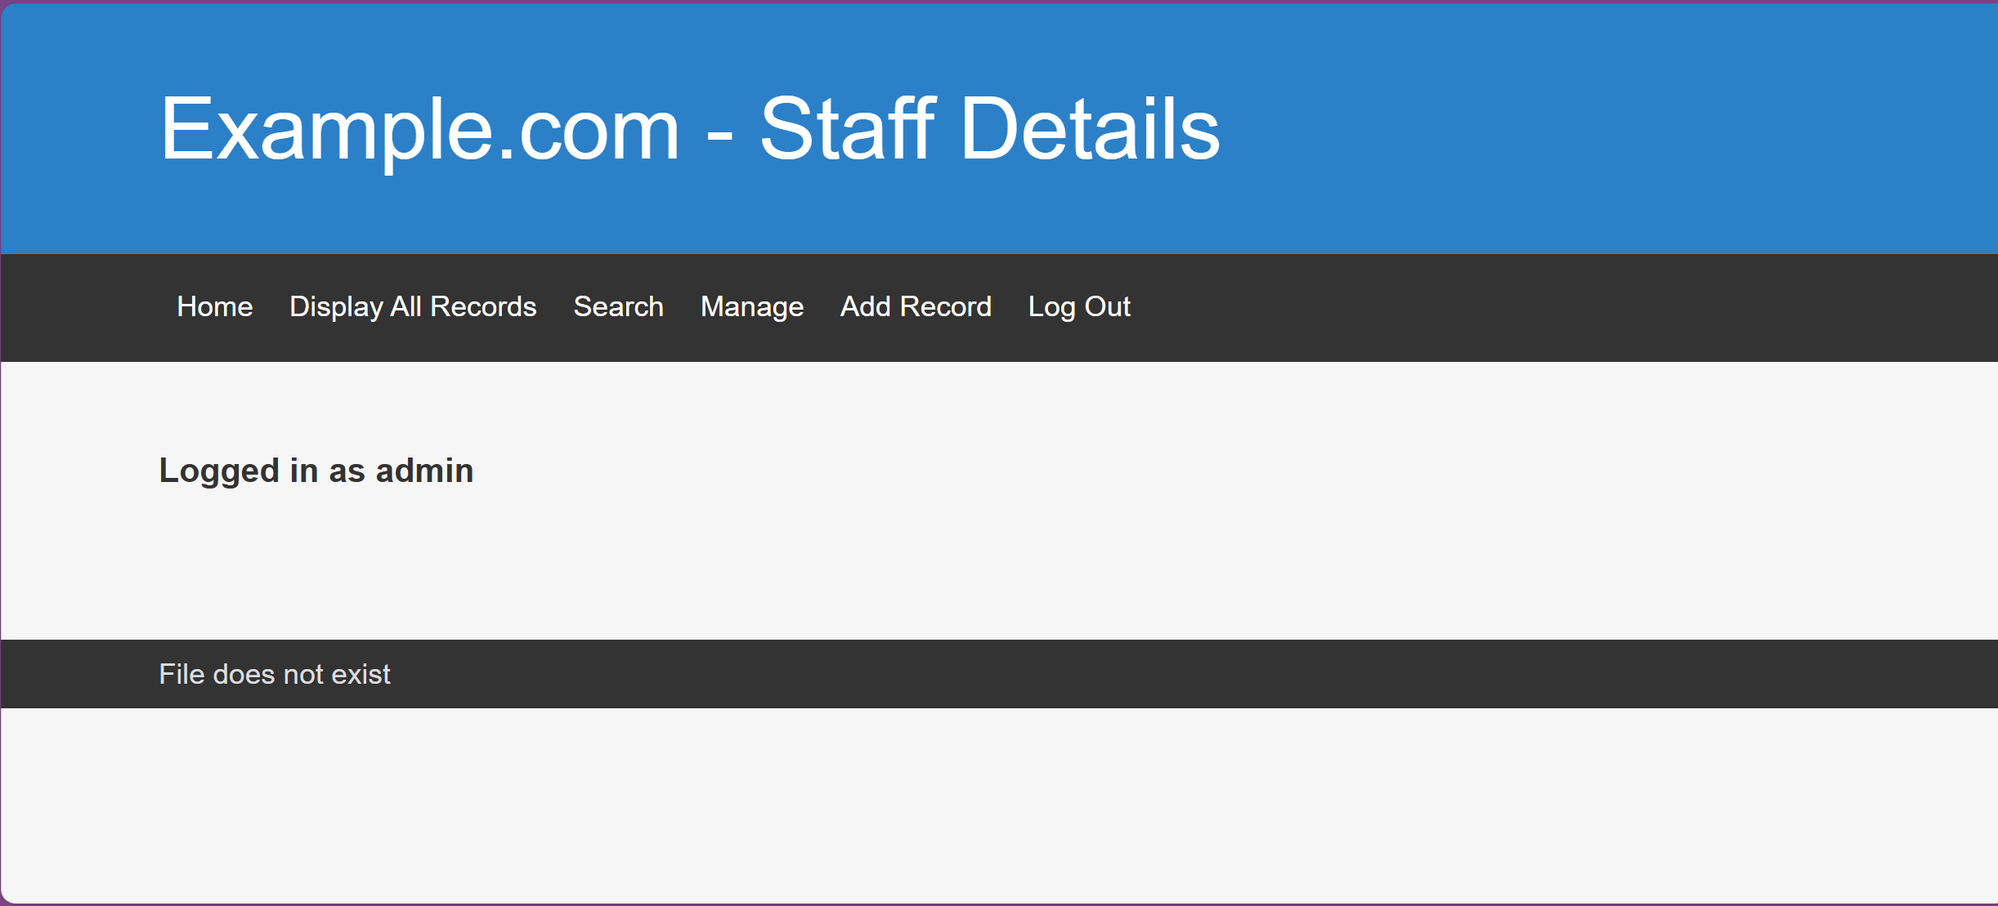Click the Example.com - Staff Details title

pos(689,128)
